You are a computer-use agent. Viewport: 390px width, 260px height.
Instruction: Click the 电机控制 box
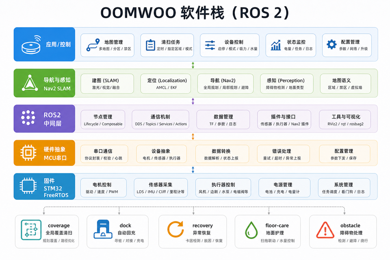pyautogui.click(x=104, y=188)
